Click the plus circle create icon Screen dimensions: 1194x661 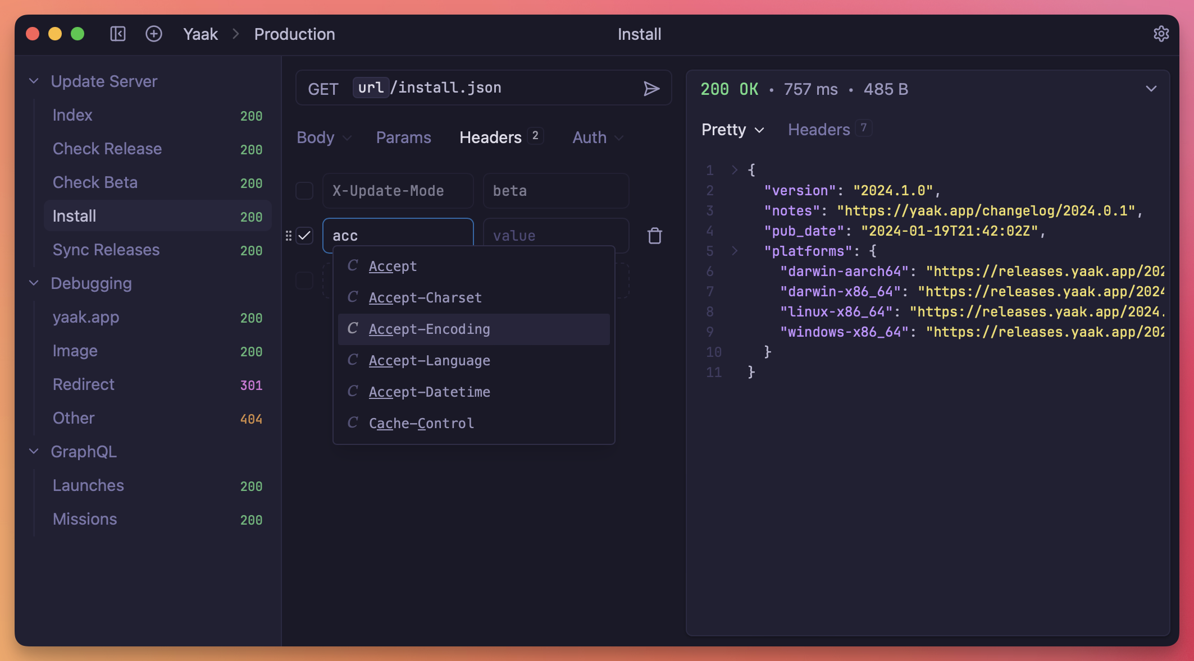click(154, 34)
